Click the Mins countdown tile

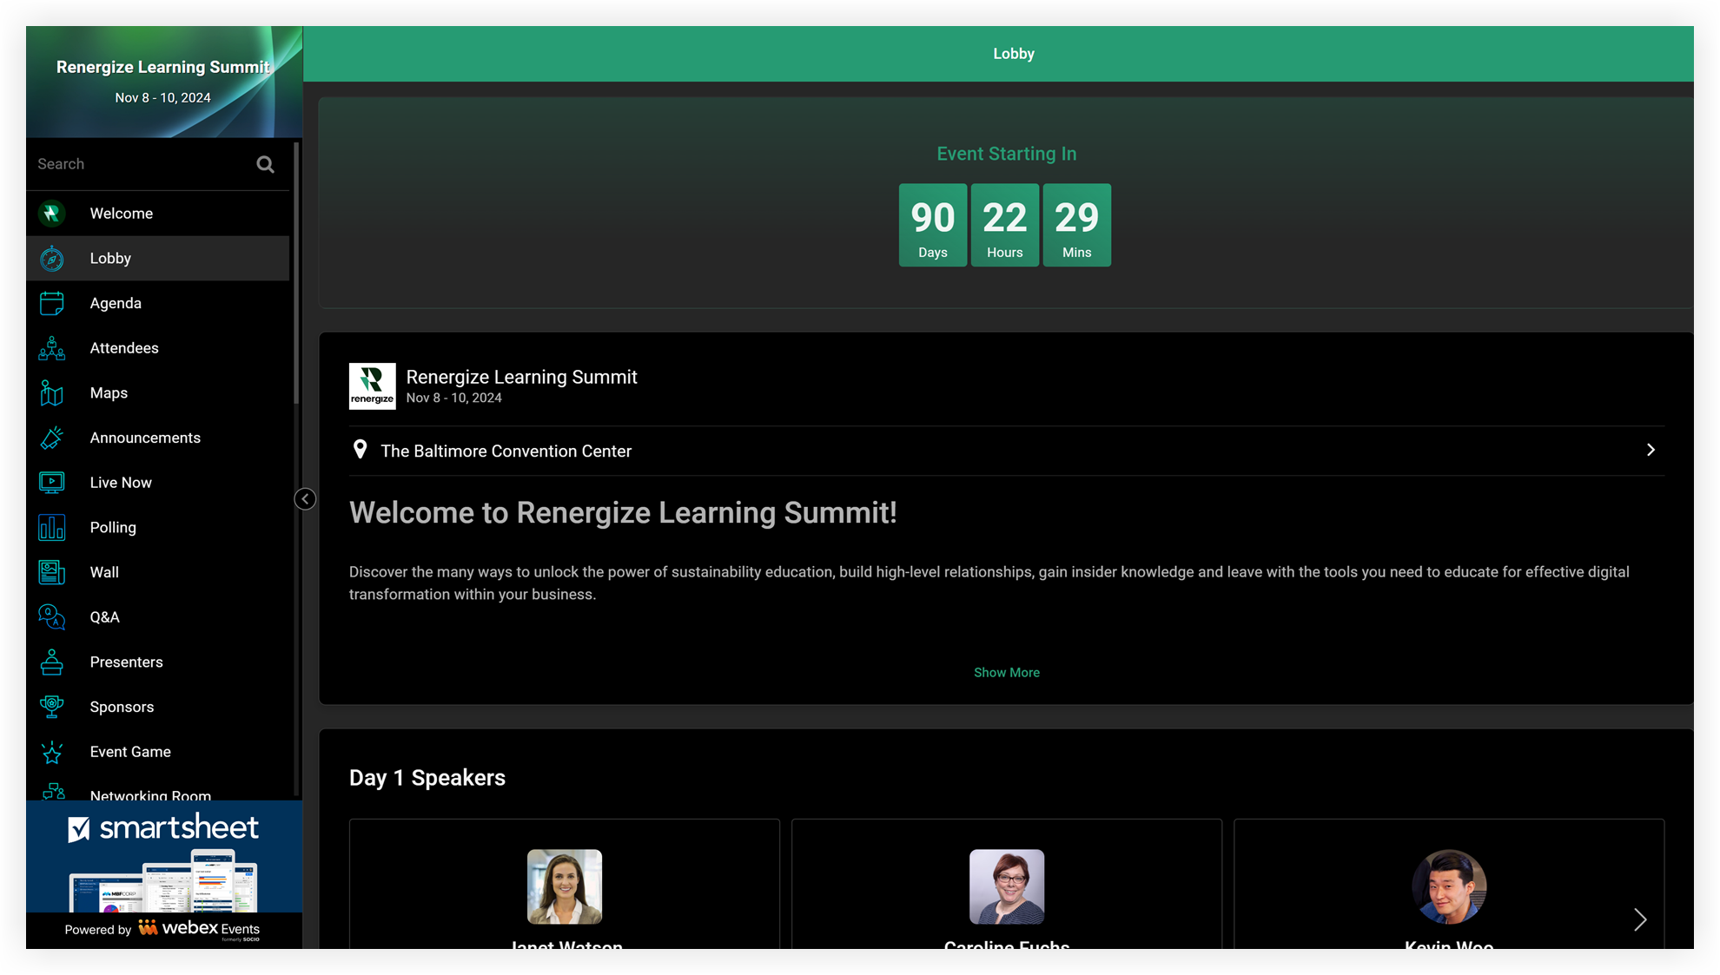click(x=1076, y=225)
